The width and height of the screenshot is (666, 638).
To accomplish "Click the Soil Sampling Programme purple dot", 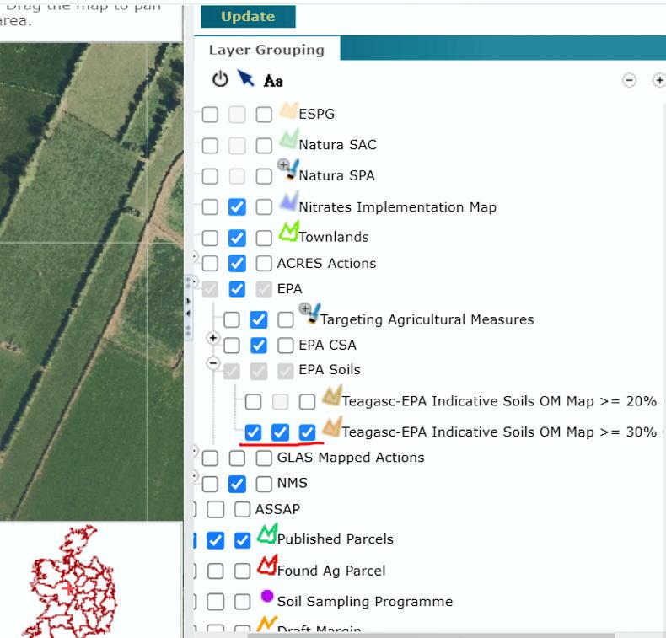I will tap(267, 597).
